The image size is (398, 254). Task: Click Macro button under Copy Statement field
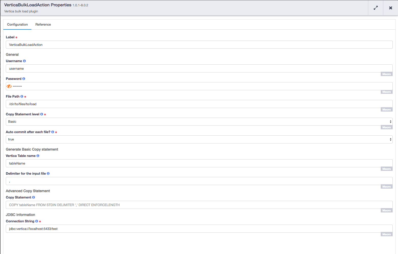387,210
